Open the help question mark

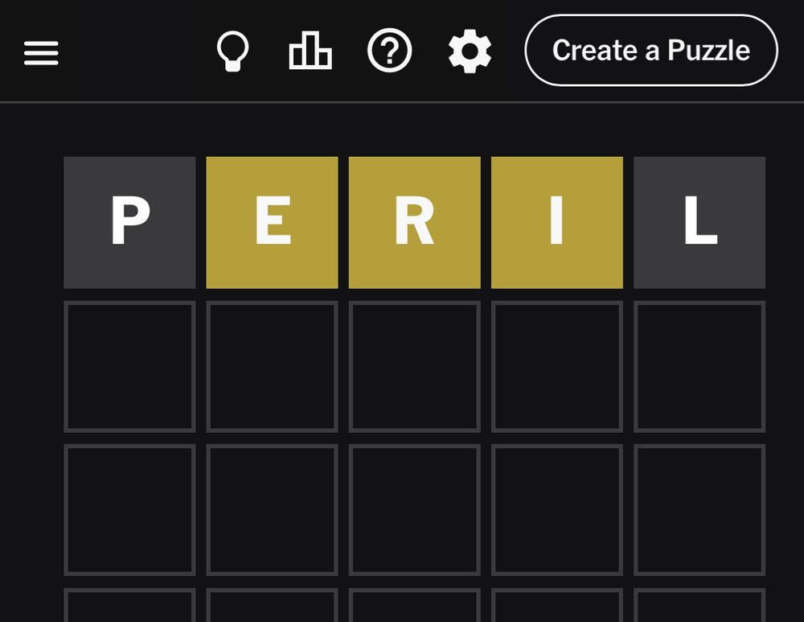click(390, 52)
